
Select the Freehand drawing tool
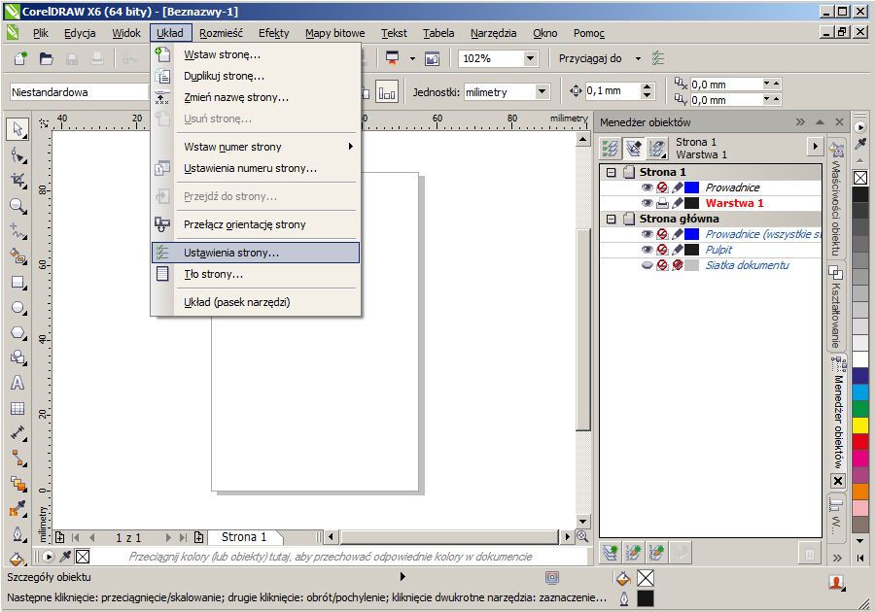pos(17,231)
